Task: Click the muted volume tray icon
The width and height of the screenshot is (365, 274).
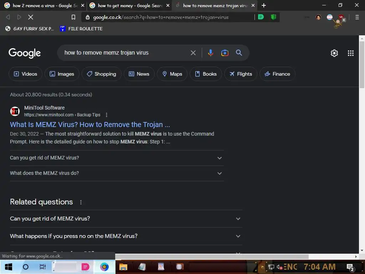Action: point(279,267)
